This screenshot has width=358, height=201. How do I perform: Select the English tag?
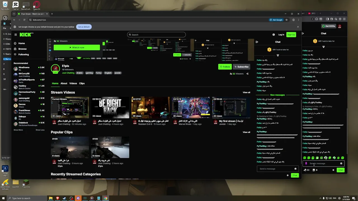[108, 73]
